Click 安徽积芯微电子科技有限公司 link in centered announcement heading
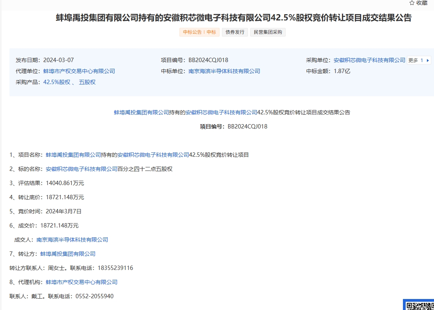This screenshot has width=434, height=310. (222, 112)
